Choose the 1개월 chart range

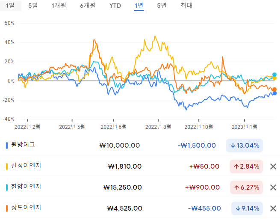[59, 6]
